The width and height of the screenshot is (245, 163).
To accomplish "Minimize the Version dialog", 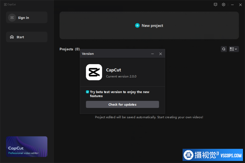I will [152, 54].
